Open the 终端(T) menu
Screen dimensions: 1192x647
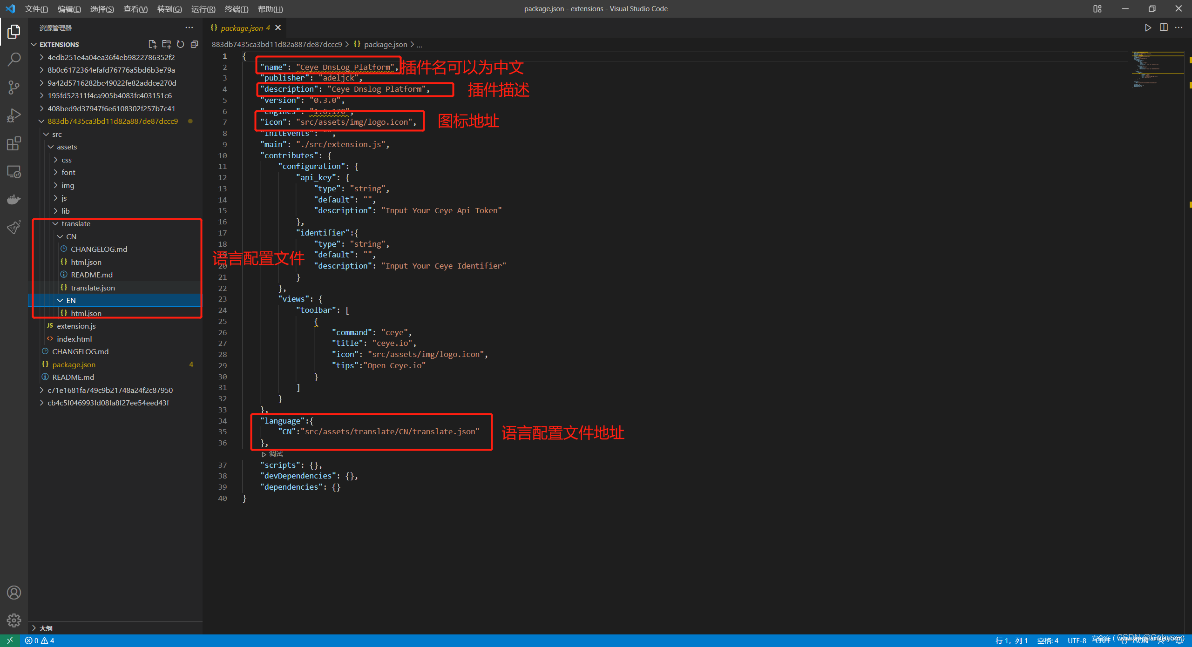237,9
